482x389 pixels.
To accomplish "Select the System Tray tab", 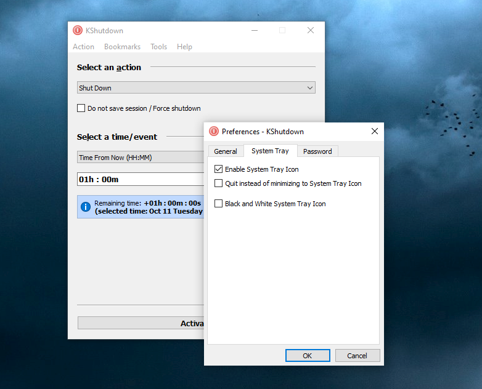I will pyautogui.click(x=270, y=151).
